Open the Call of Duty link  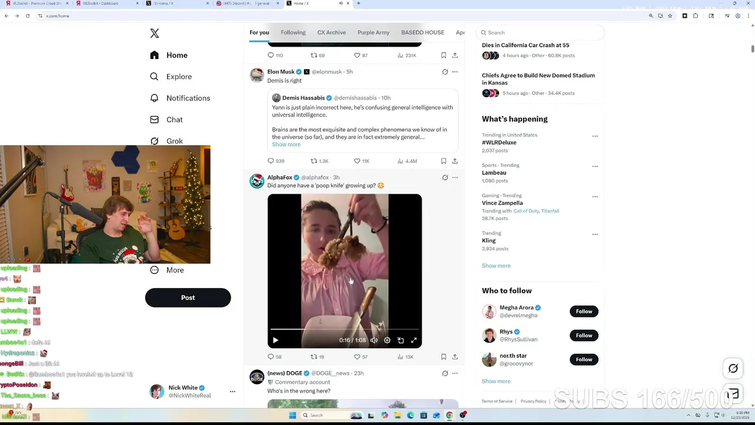click(x=526, y=211)
